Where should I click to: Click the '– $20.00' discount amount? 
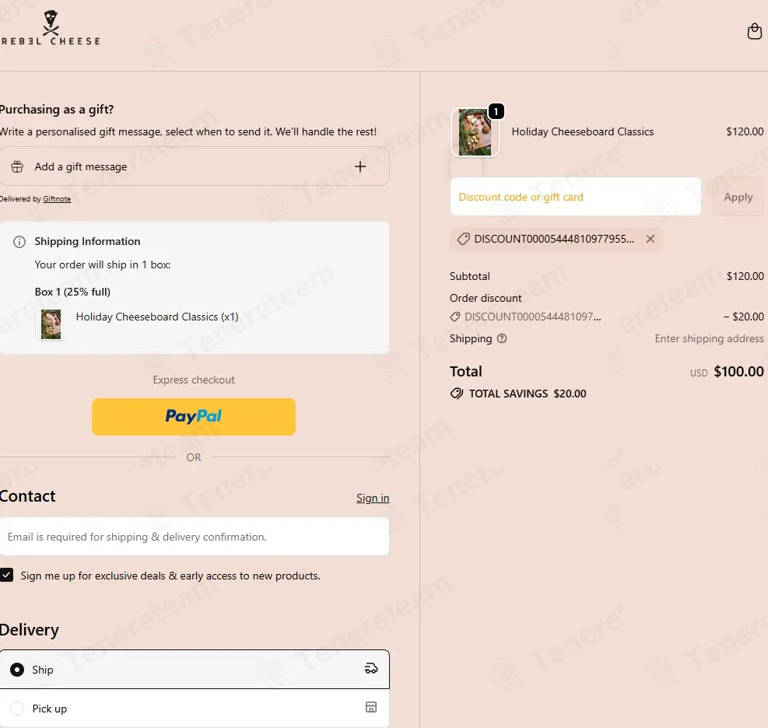[744, 317]
